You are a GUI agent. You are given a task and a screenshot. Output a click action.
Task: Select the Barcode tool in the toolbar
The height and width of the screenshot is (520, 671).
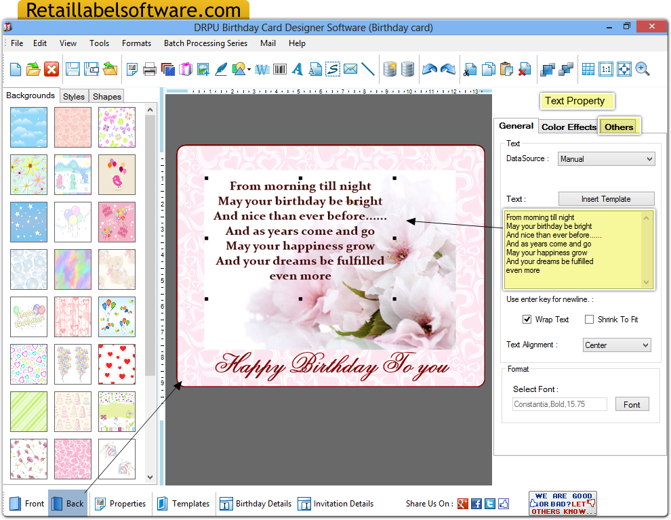pyautogui.click(x=280, y=68)
